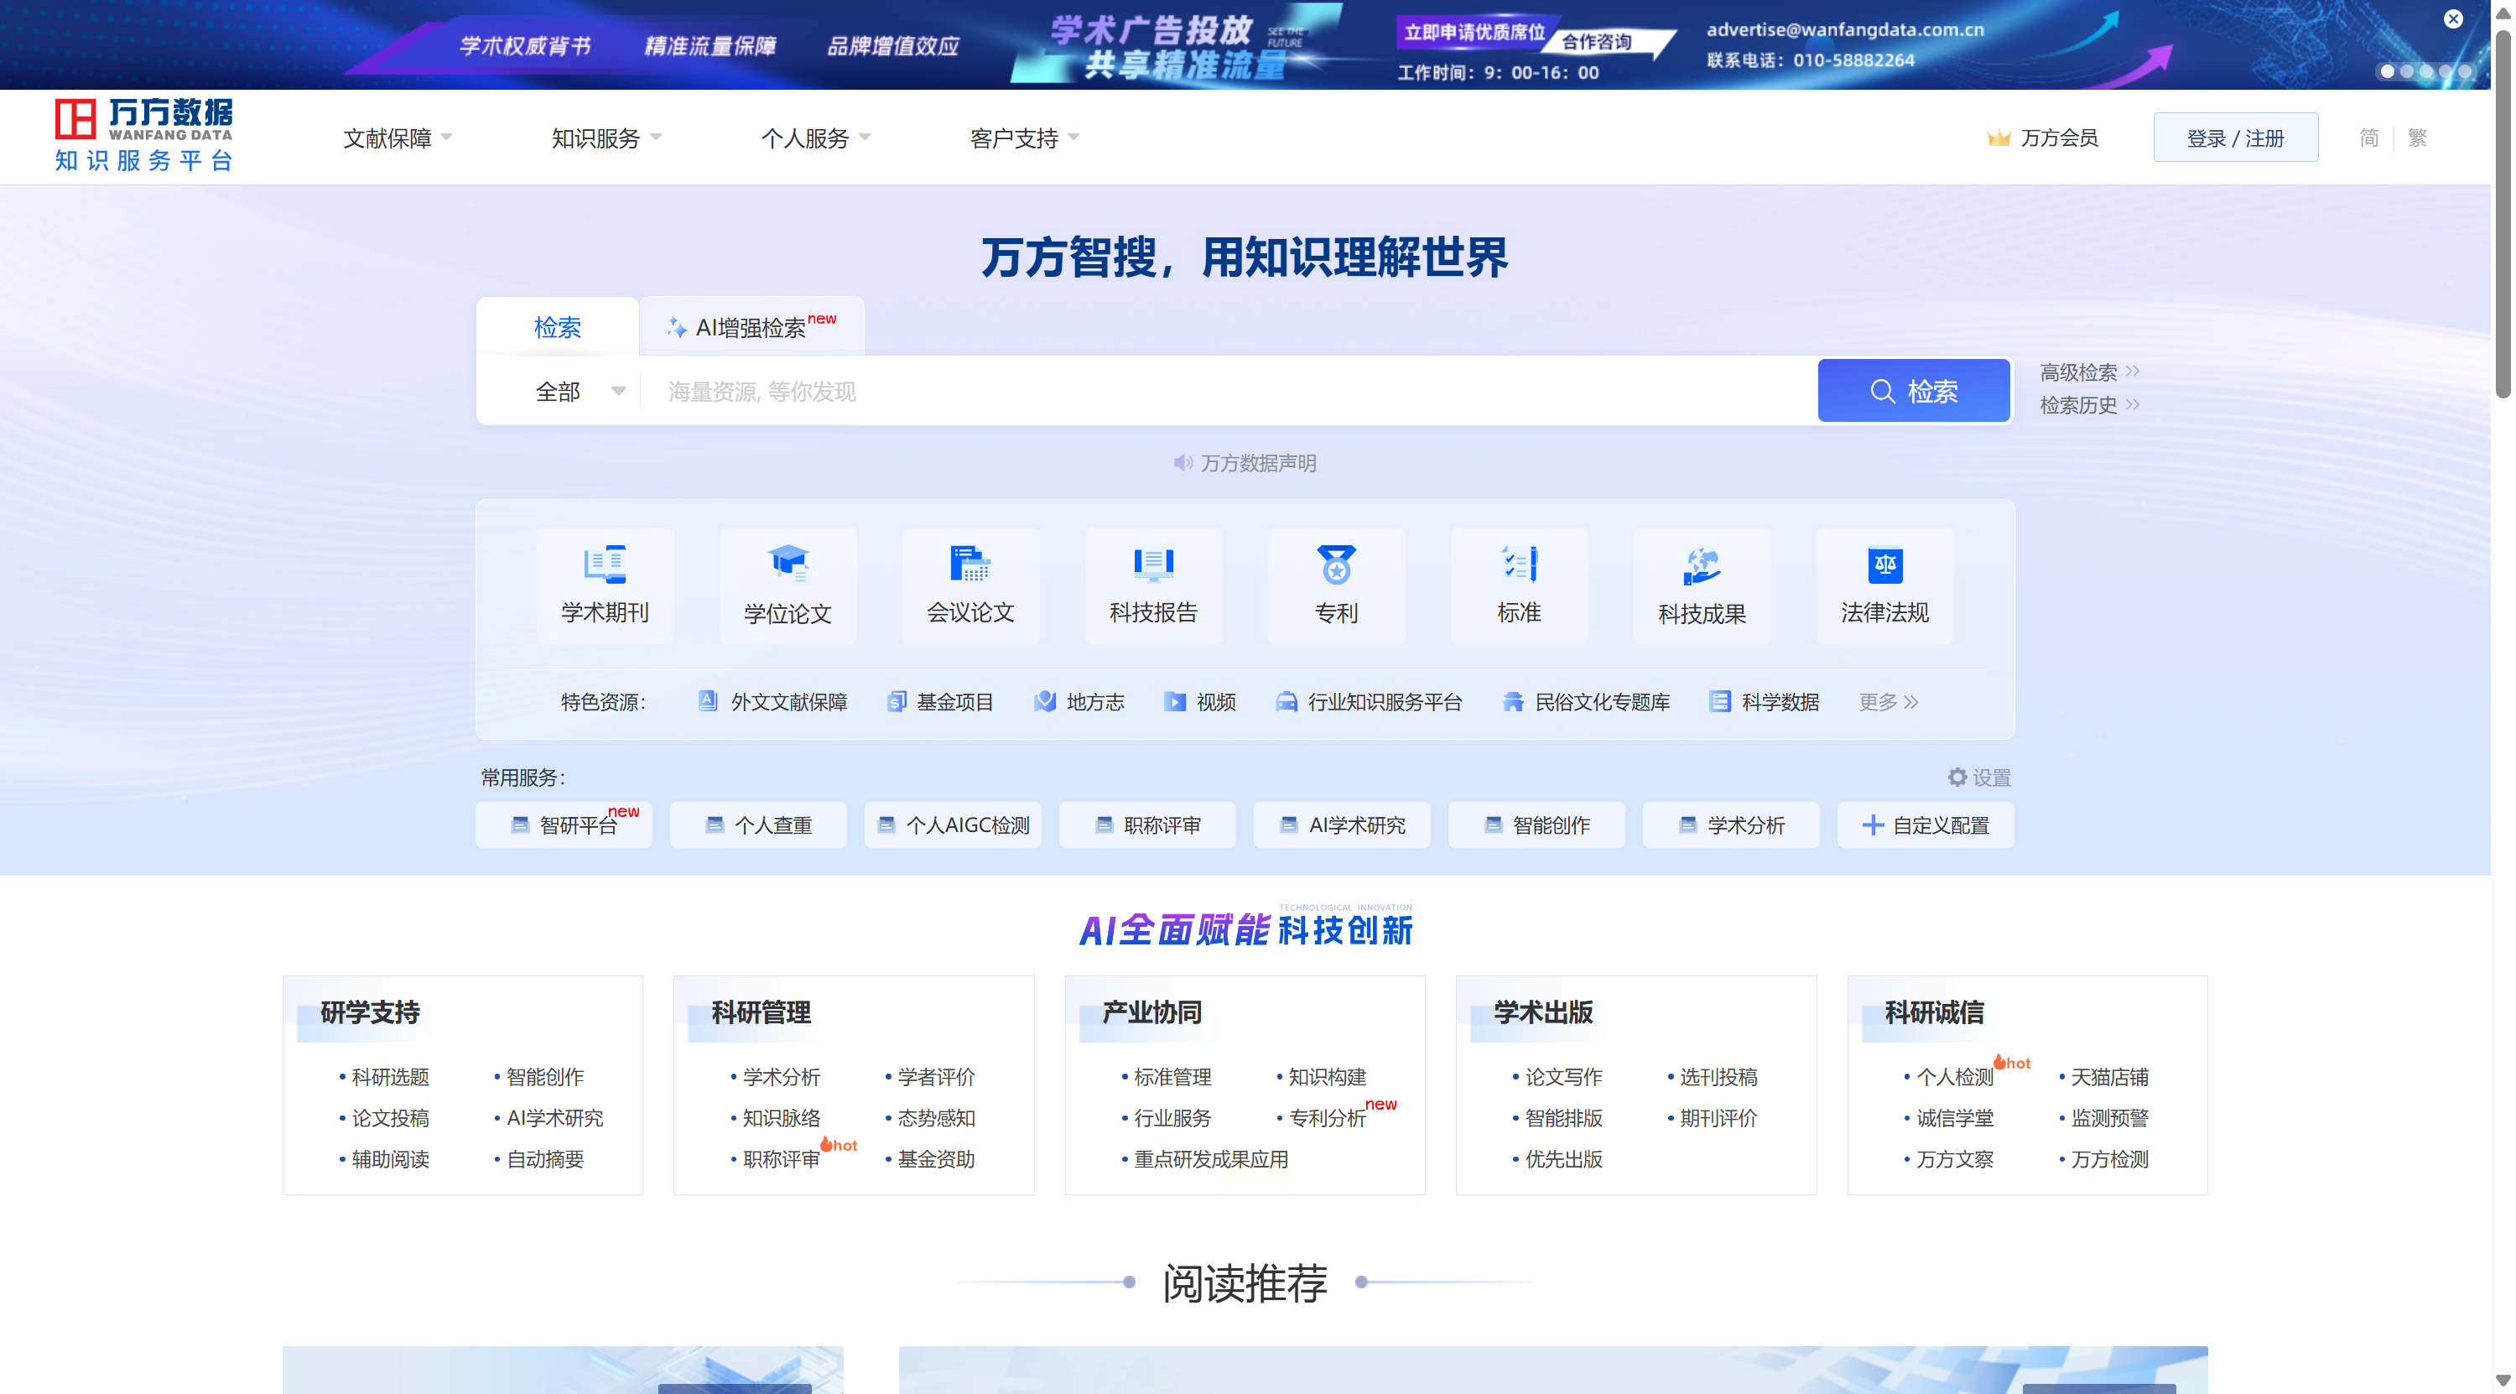The image size is (2516, 1394).
Task: Click the speaker icon by 万方数据声明
Action: 1183,462
